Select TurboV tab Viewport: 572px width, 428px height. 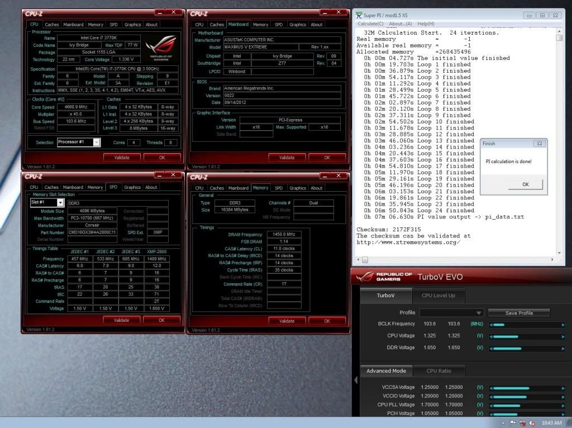385,295
